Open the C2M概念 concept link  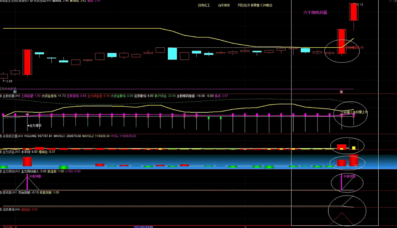267,5
